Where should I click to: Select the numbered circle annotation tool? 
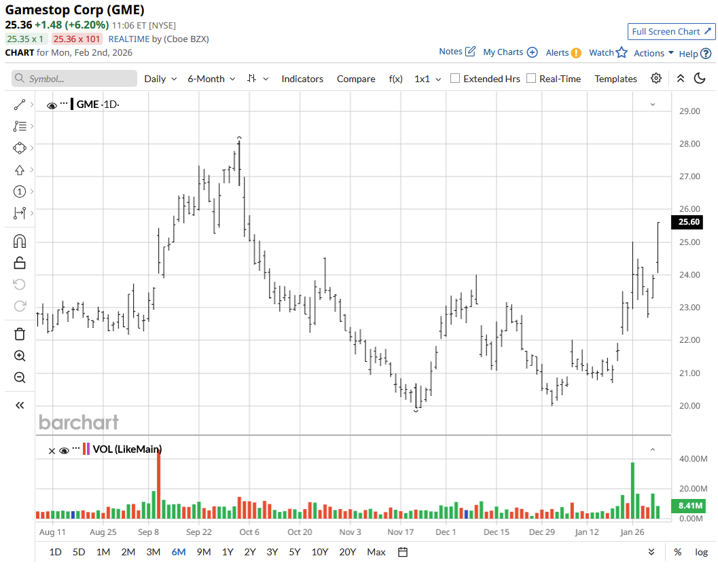click(x=20, y=191)
